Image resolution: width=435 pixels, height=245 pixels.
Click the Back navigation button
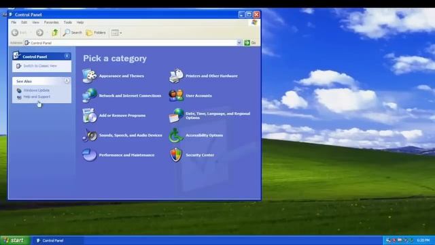point(19,33)
